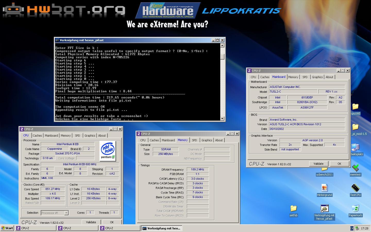Click the CAS# Latency value 3.0 clocks

[198, 179]
